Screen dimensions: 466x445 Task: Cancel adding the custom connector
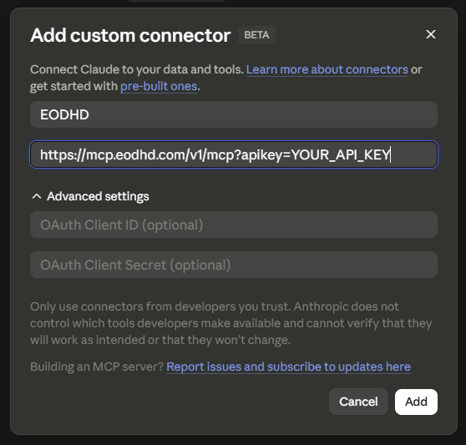pyautogui.click(x=358, y=402)
